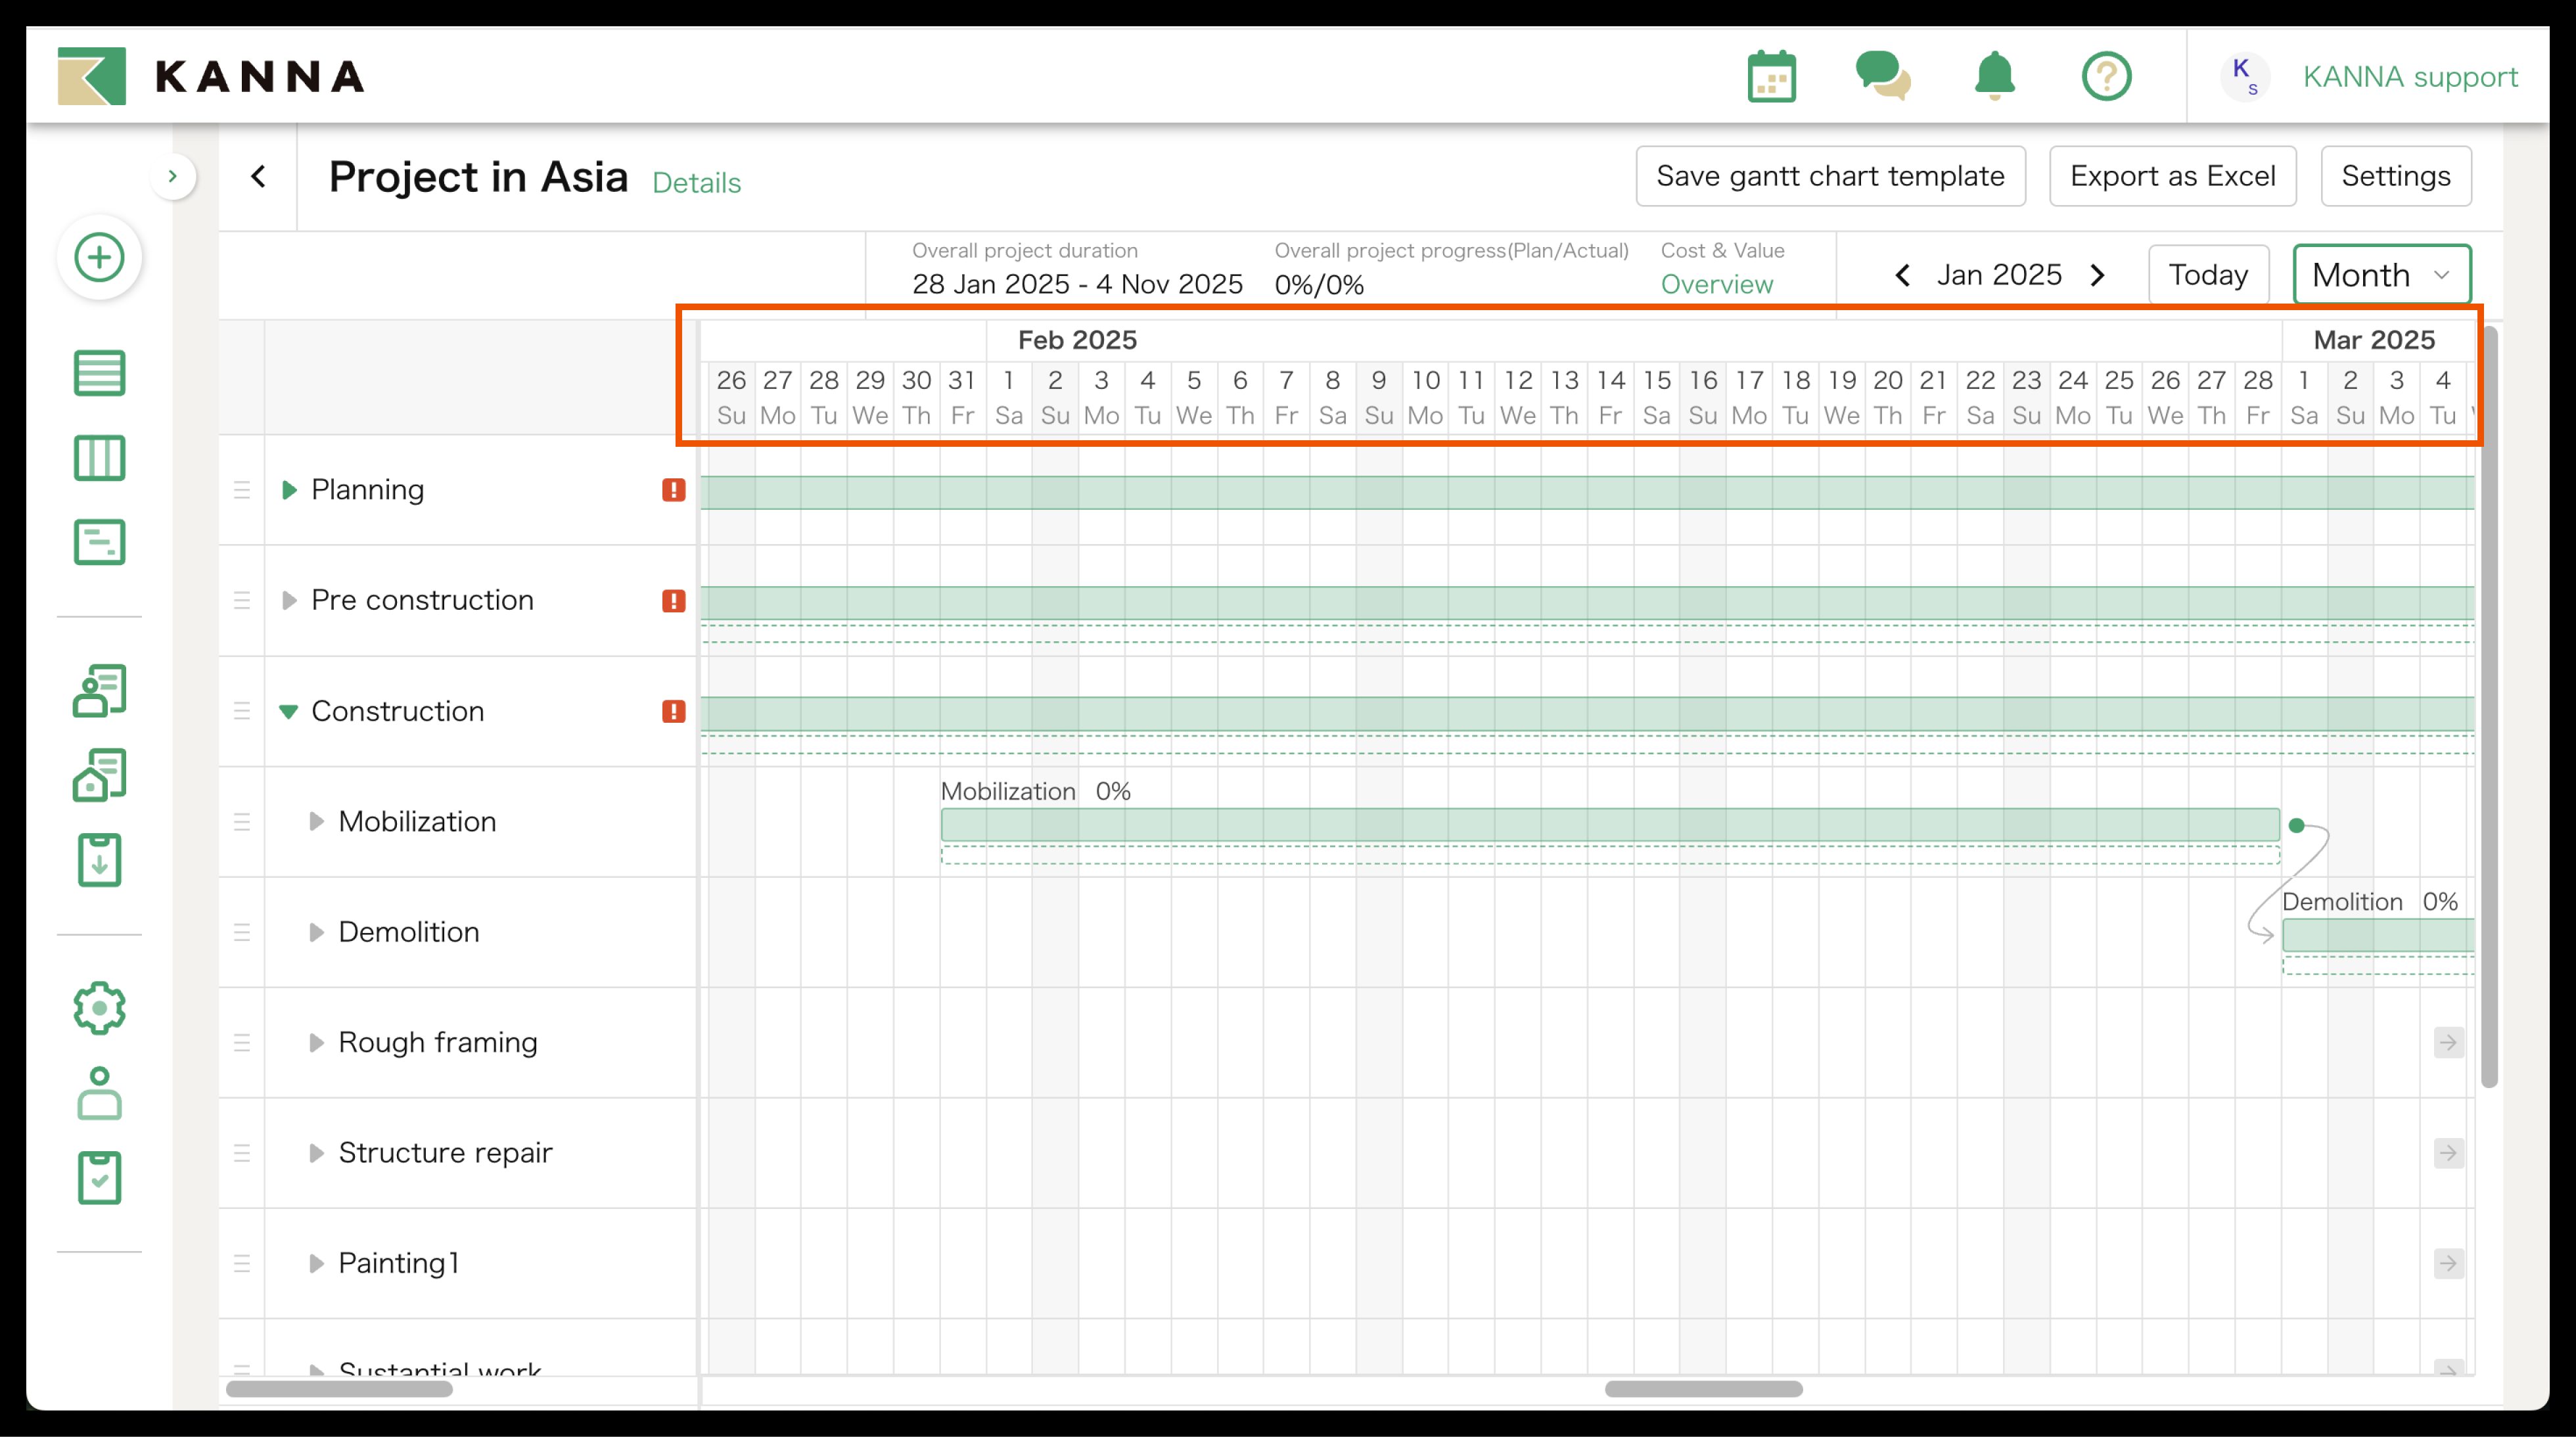Collapse the Construction group
This screenshot has width=2576, height=1437.
[289, 711]
